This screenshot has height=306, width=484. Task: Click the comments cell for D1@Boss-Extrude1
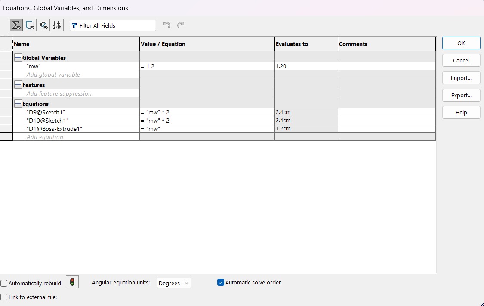coord(387,129)
